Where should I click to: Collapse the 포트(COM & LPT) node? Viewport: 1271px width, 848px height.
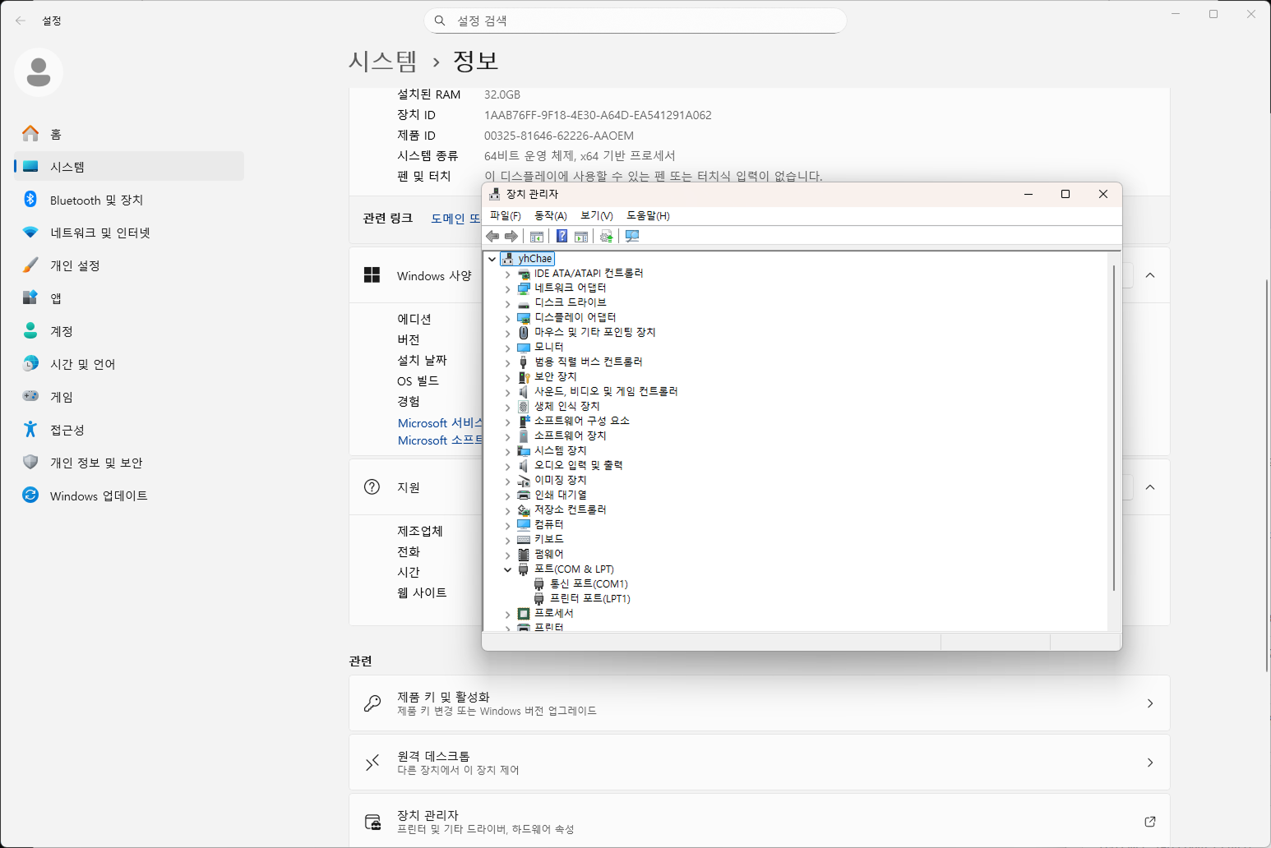tap(507, 569)
